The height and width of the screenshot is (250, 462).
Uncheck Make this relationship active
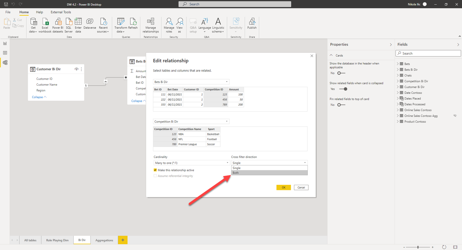(155, 170)
